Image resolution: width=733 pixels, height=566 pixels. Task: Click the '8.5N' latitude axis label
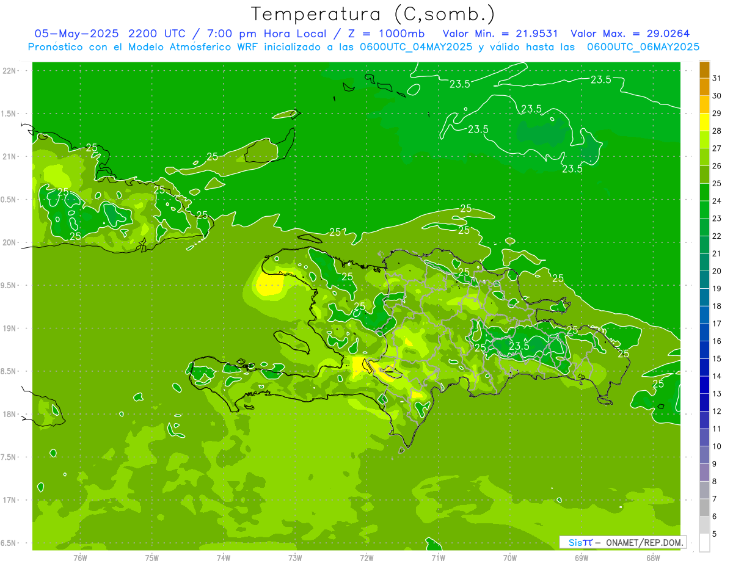coord(9,372)
